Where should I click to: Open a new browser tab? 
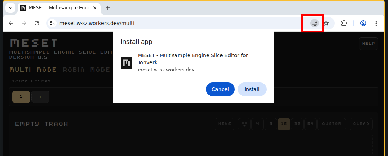pyautogui.click(x=108, y=8)
